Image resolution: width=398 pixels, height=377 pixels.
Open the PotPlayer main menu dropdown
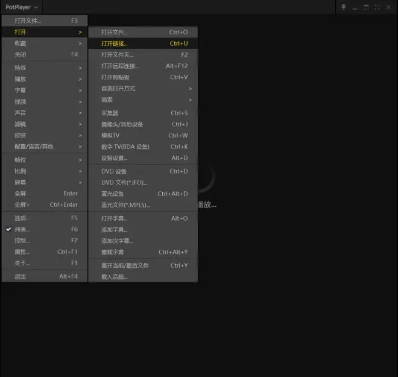21,7
